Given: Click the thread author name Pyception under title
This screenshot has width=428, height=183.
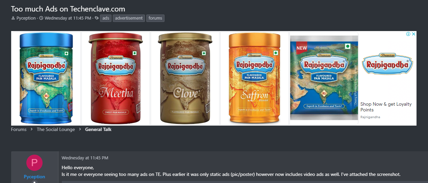Looking at the screenshot, I should pos(26,18).
